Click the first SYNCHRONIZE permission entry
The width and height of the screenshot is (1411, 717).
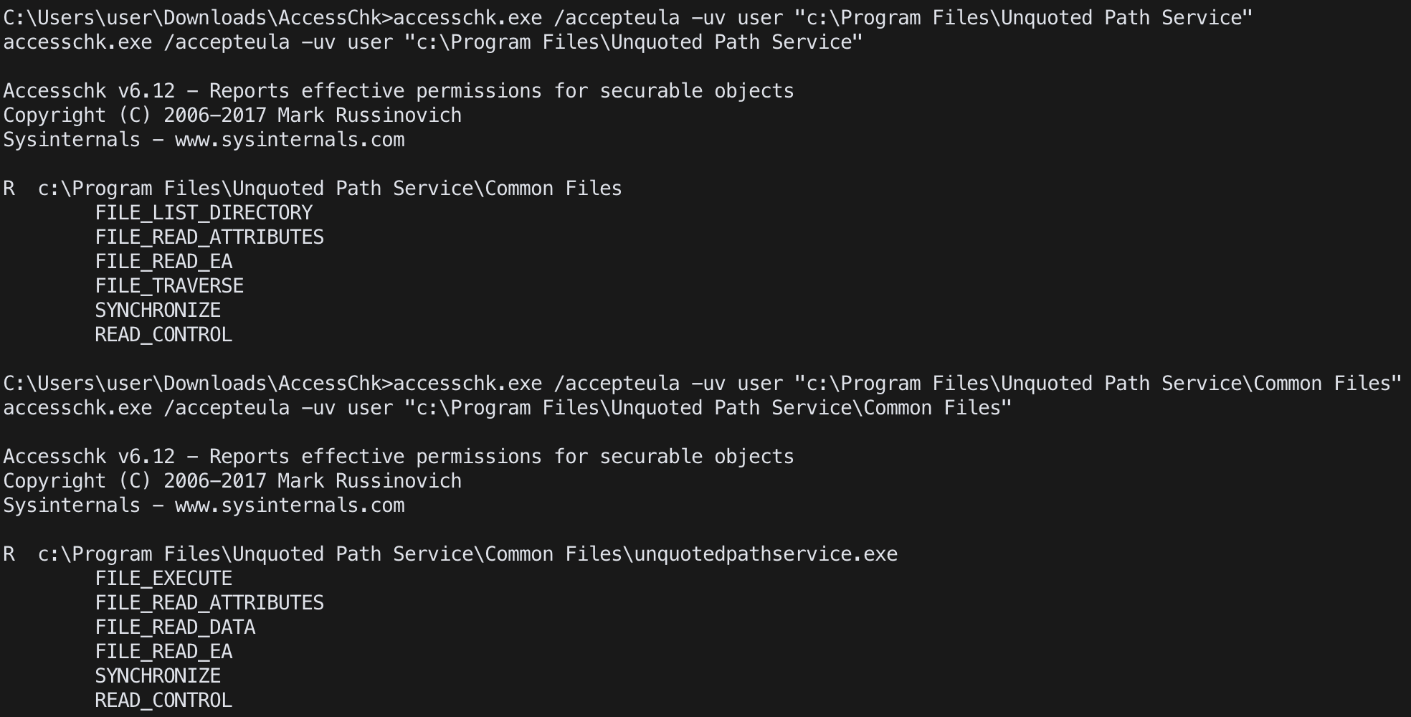(158, 310)
